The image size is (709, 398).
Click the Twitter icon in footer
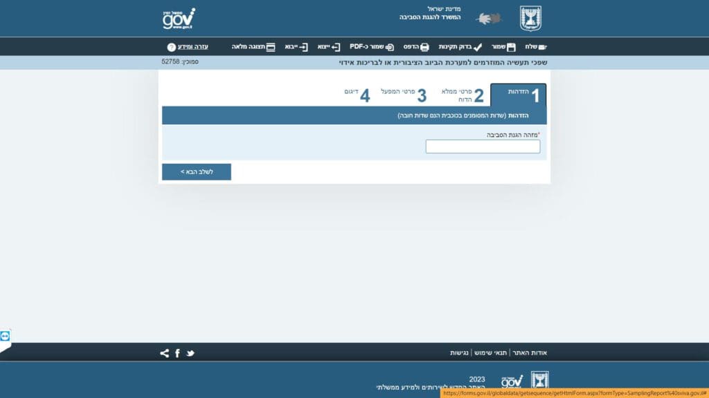pos(190,353)
